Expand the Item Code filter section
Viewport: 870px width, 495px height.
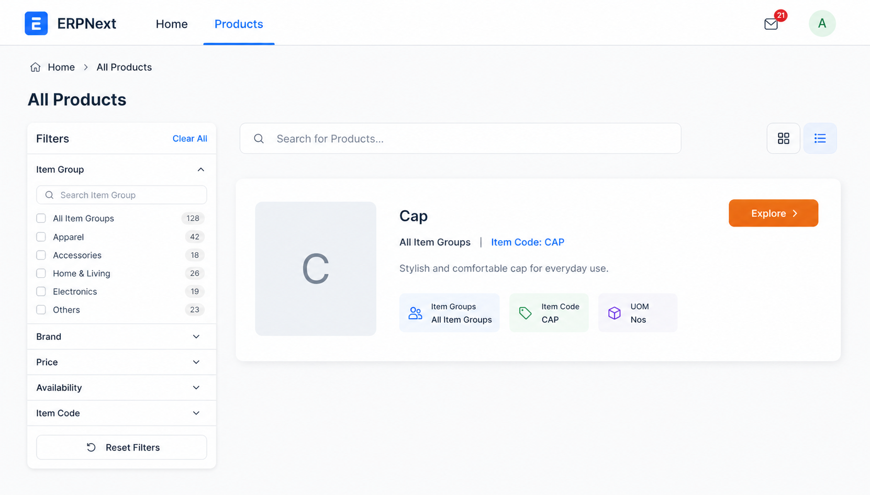click(121, 413)
